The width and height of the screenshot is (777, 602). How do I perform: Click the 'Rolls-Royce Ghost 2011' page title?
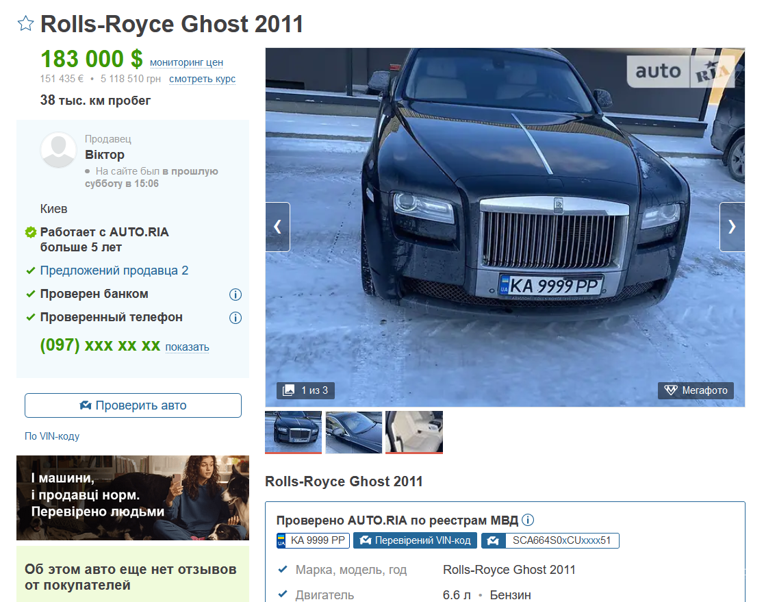point(171,24)
